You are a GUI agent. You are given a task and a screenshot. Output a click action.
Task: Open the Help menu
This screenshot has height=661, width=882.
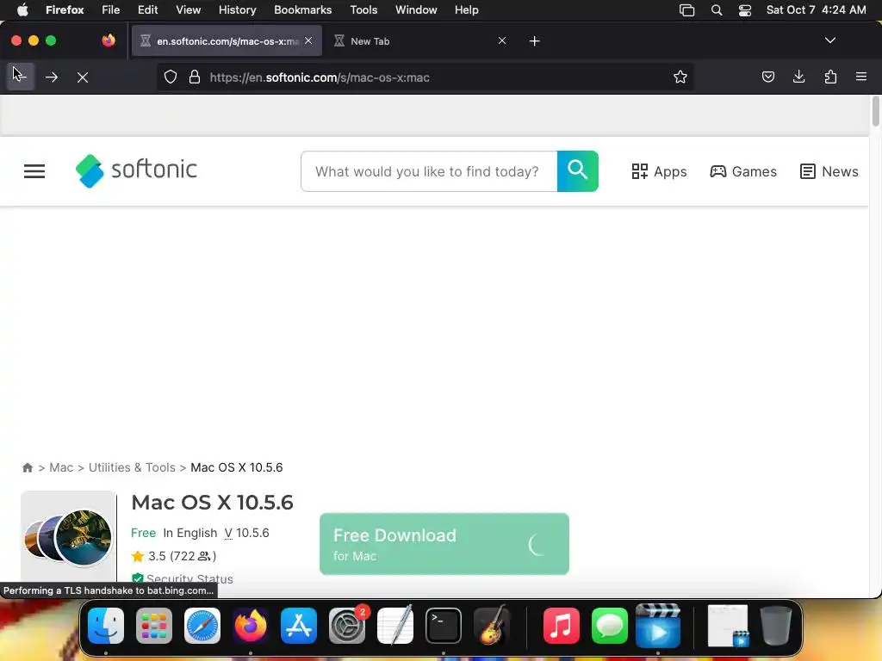pos(467,9)
